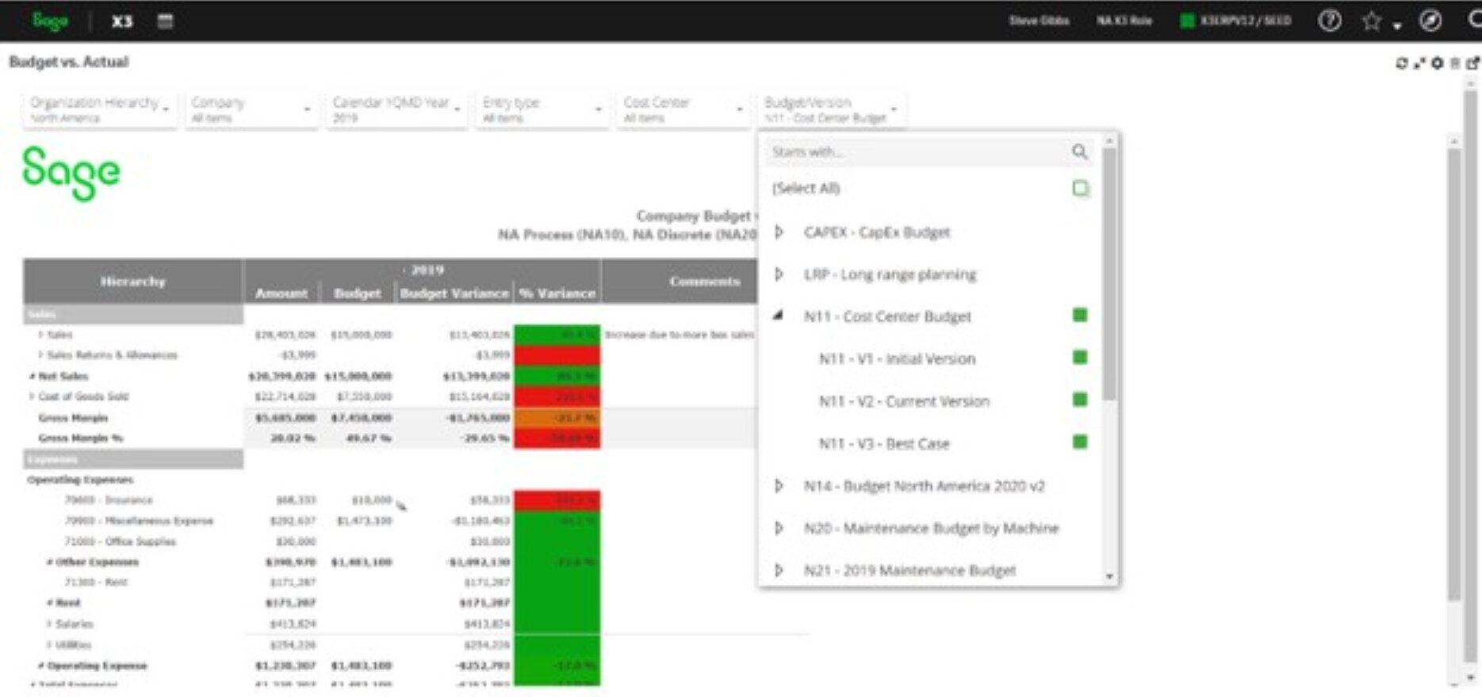1482x697 pixels.
Task: Click the expand fullscreen arrows icon
Action: pyautogui.click(x=1419, y=63)
